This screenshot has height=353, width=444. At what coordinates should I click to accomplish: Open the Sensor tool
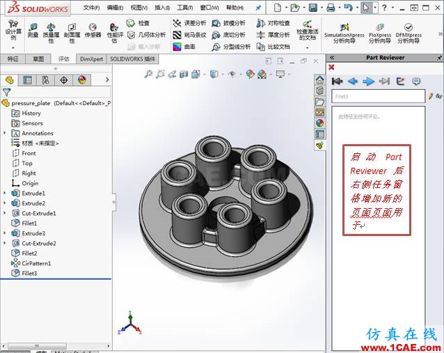(x=93, y=31)
